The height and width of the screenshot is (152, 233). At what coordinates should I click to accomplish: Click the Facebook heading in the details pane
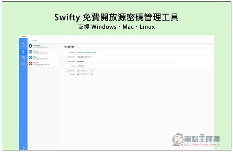[x=69, y=47]
